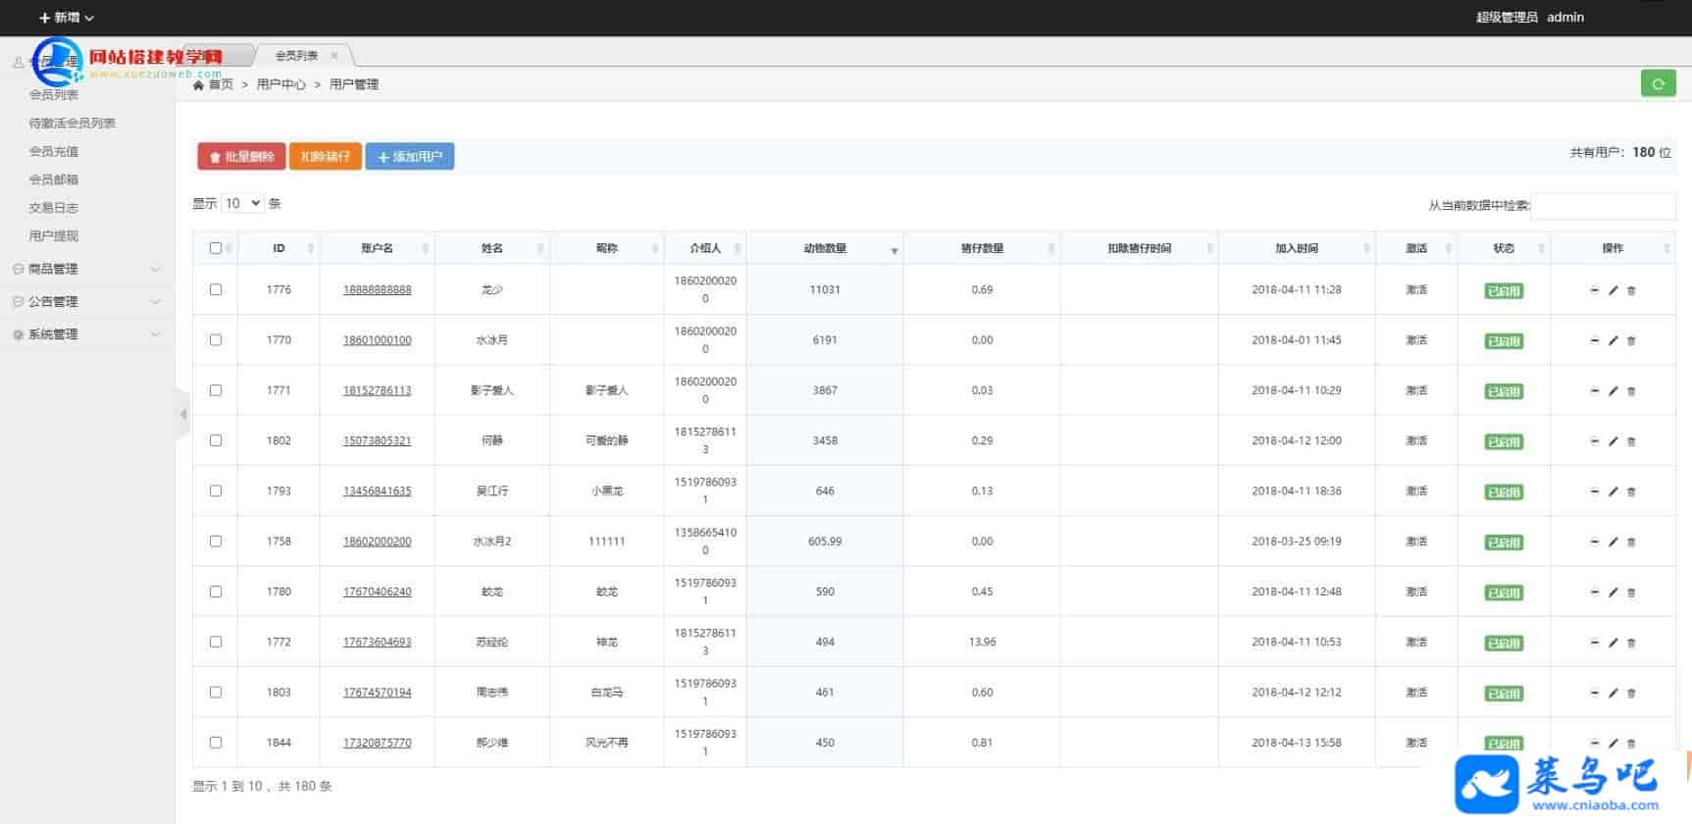Viewport: 1692px width, 824px height.
Task: Click the disable minus icon for user 1802
Action: (x=1594, y=441)
